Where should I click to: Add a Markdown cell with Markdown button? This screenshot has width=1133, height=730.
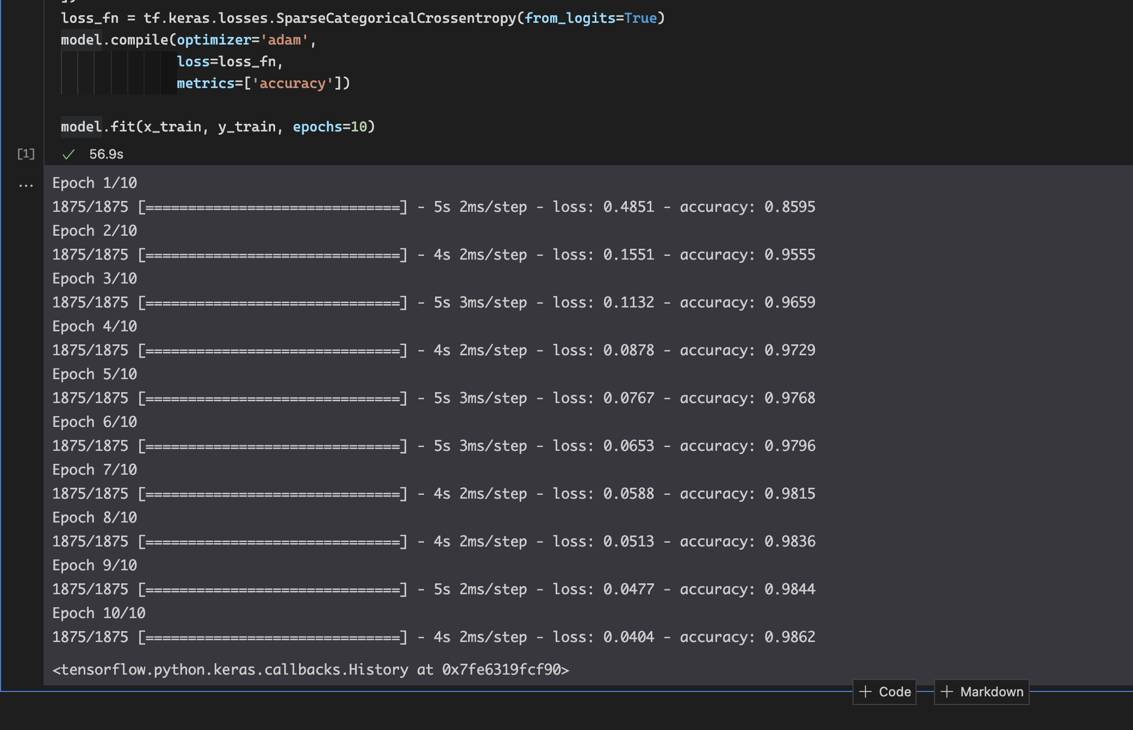(x=981, y=692)
